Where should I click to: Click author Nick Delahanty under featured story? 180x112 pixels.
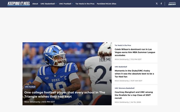pos(32,102)
